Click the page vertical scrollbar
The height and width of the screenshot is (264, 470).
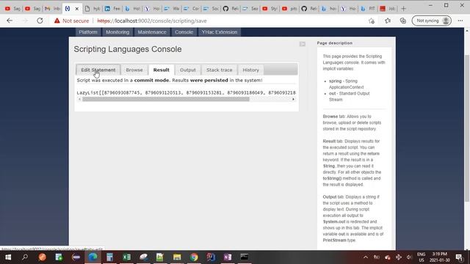tap(467, 128)
